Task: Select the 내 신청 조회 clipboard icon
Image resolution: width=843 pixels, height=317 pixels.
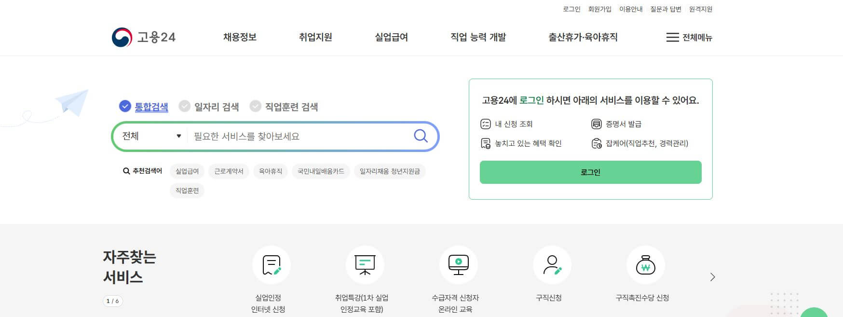Action: [x=486, y=124]
